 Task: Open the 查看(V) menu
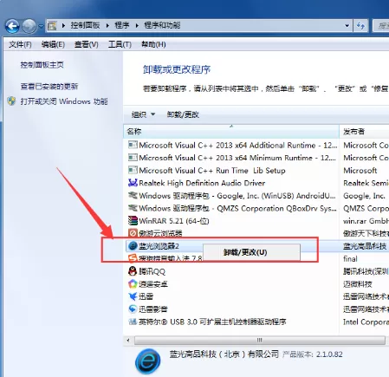coord(86,44)
